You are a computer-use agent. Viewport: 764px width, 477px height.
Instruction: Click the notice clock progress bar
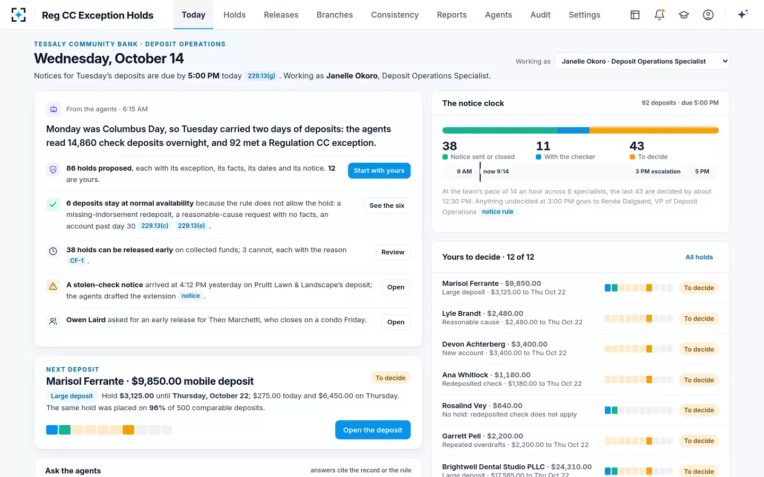(580, 130)
